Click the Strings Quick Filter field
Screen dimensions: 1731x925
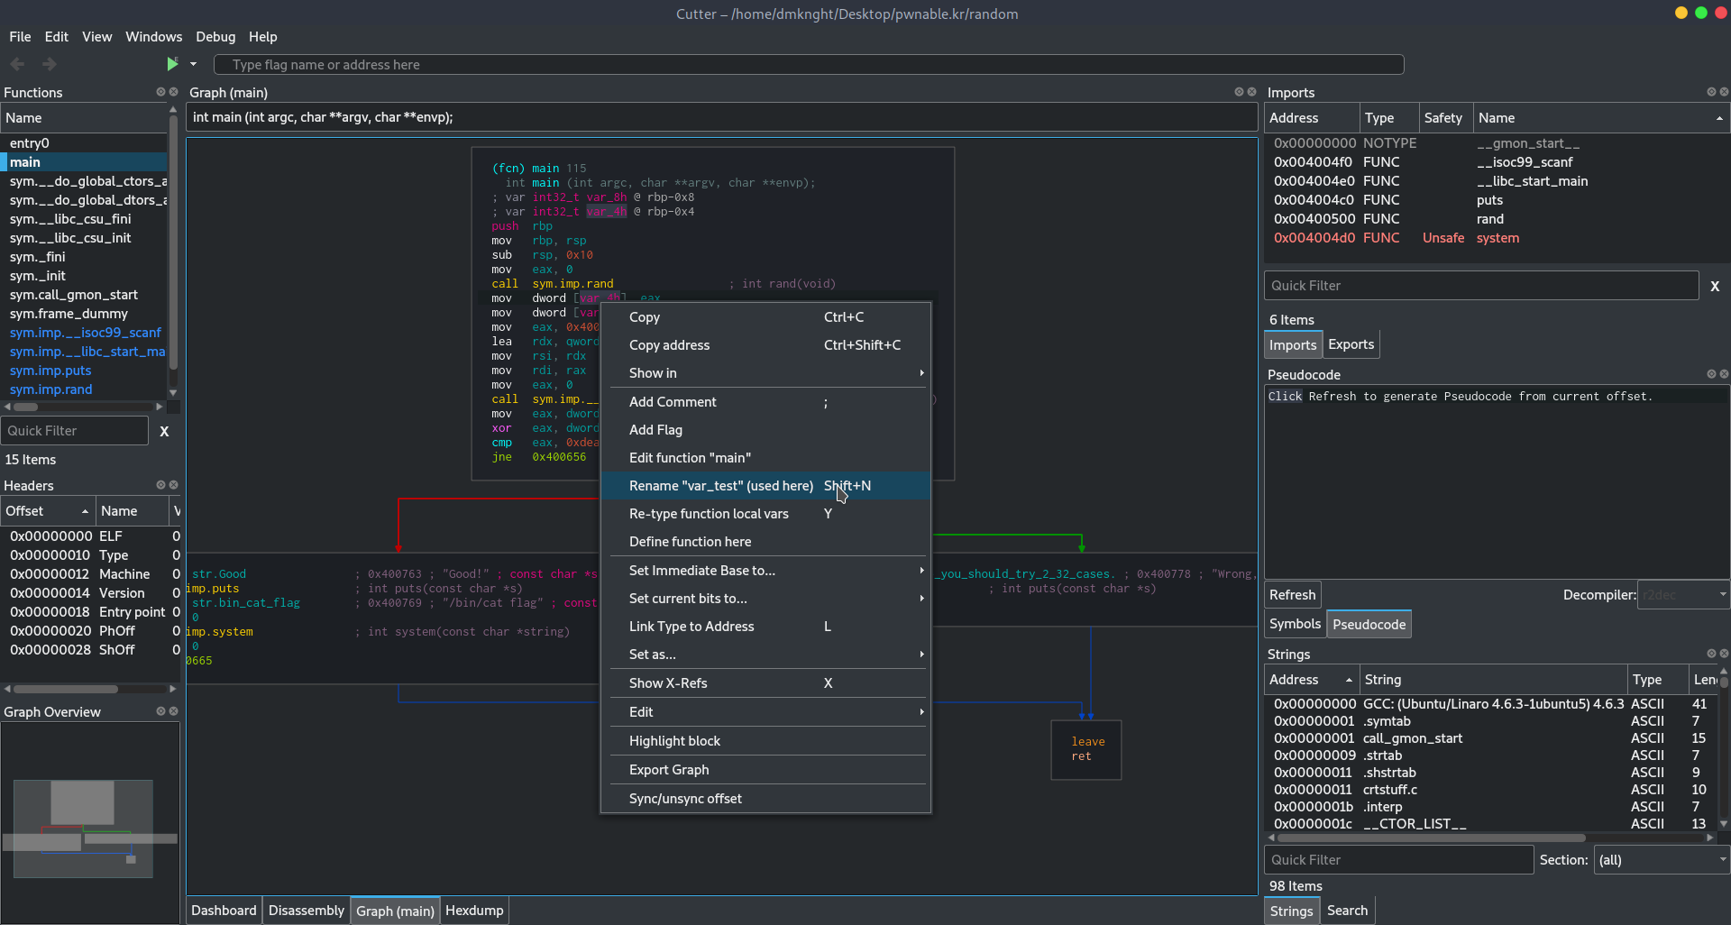(x=1398, y=860)
